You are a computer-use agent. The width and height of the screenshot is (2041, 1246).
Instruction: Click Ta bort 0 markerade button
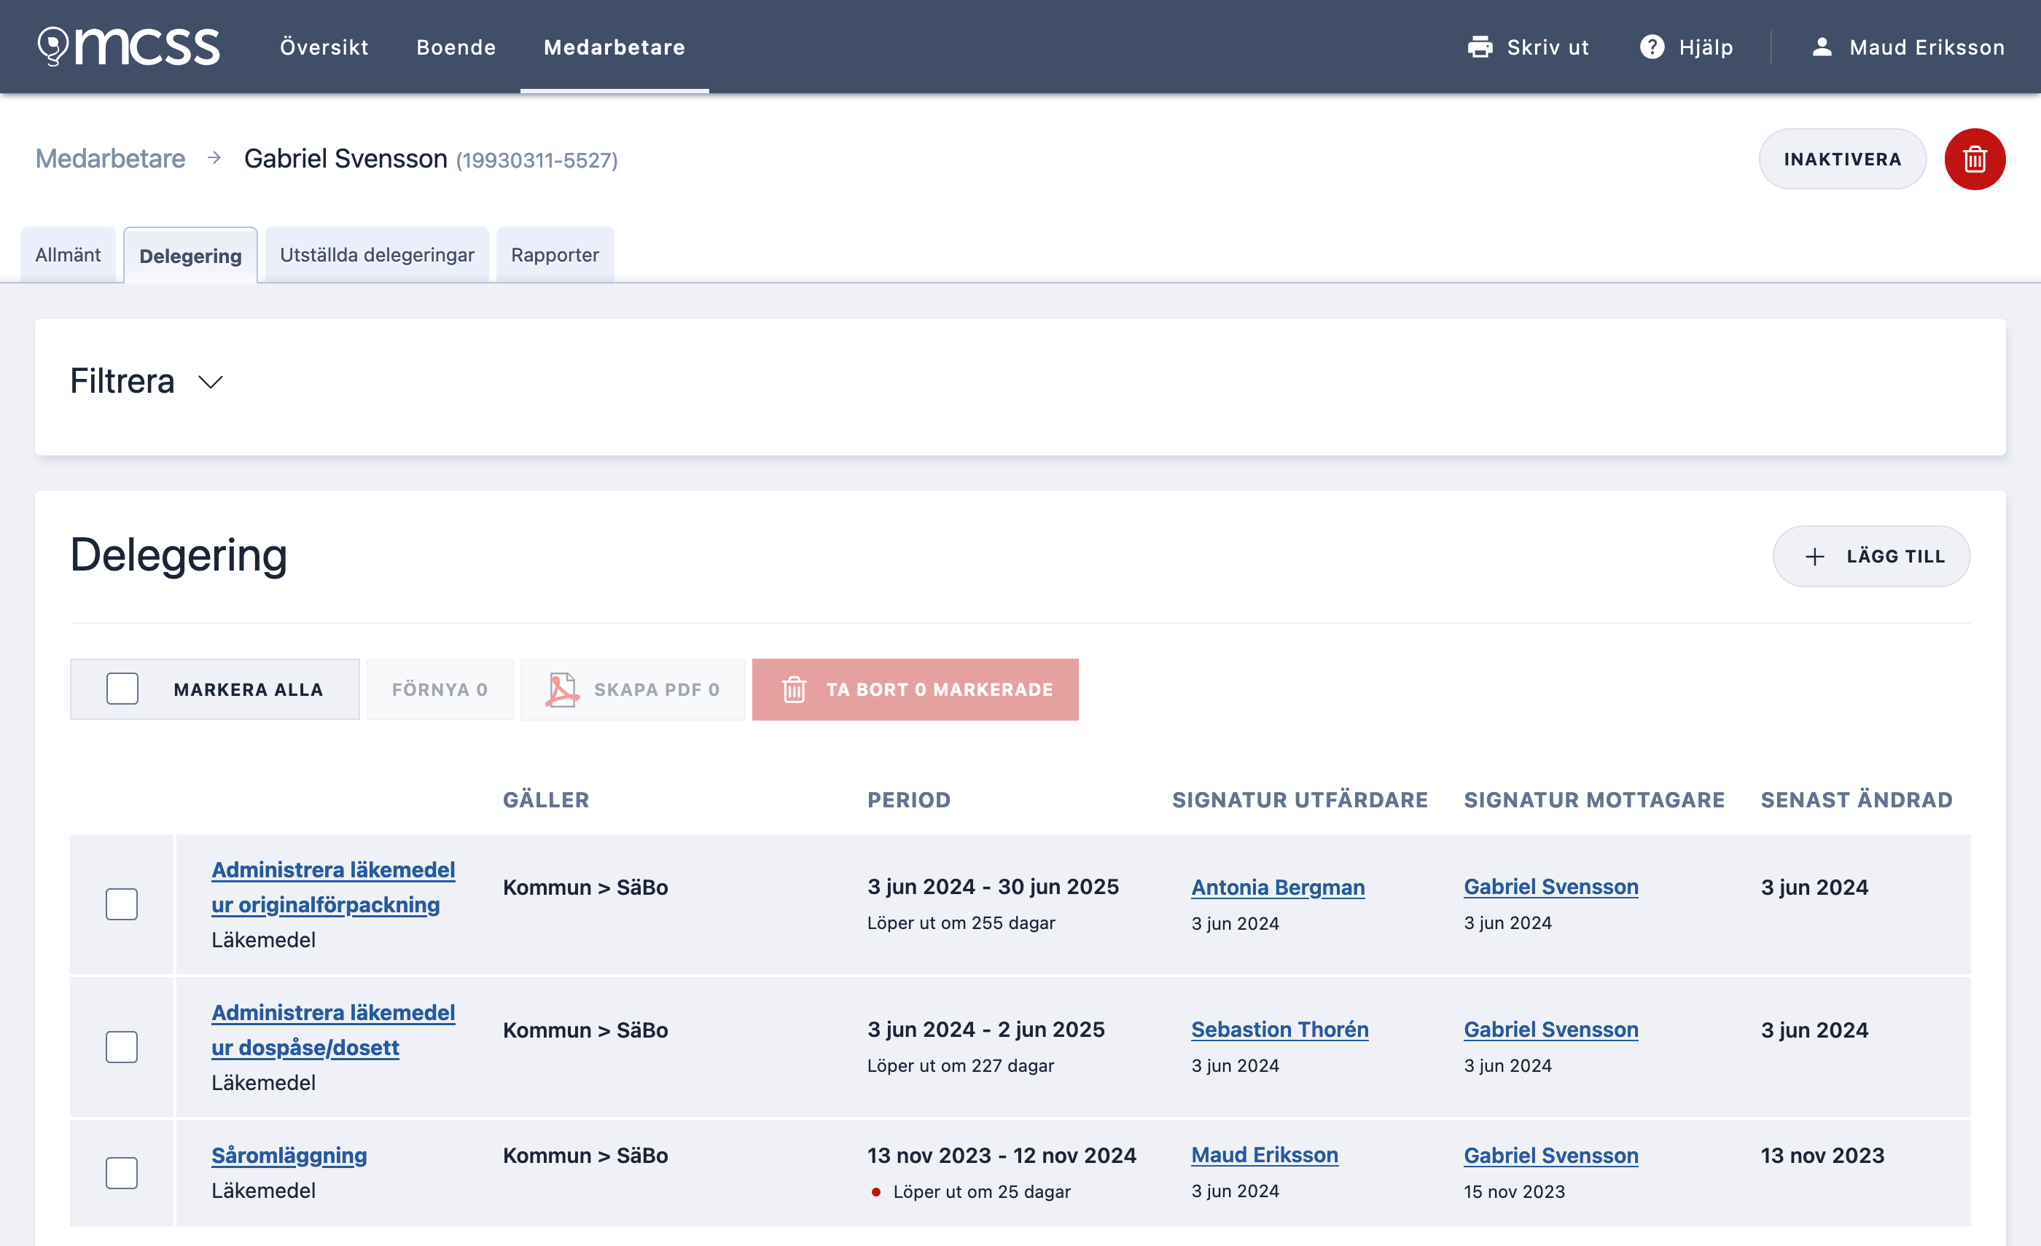click(x=916, y=689)
